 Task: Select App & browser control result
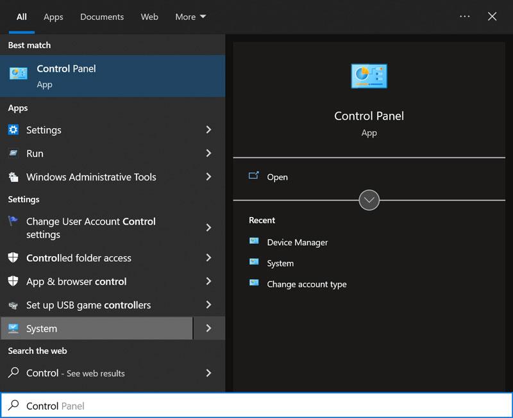coord(97,281)
